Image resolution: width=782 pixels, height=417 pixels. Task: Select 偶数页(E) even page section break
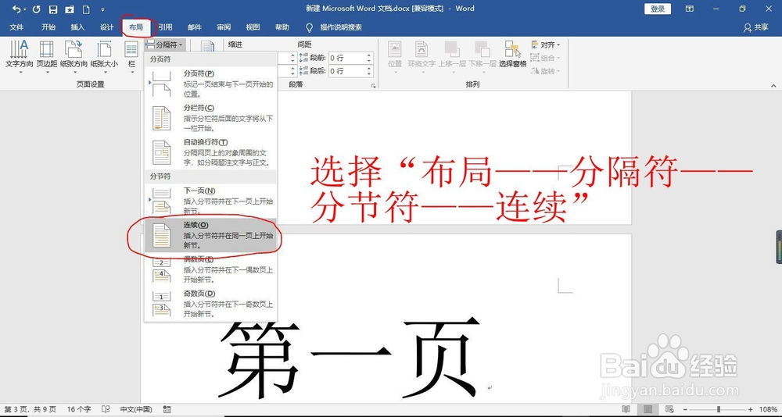pyautogui.click(x=210, y=269)
